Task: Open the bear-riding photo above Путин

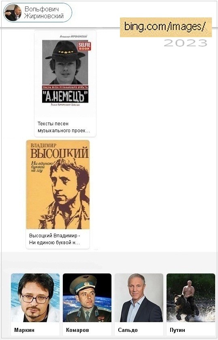Action: pyautogui.click(x=191, y=298)
